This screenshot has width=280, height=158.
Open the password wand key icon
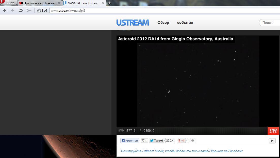[29, 10]
